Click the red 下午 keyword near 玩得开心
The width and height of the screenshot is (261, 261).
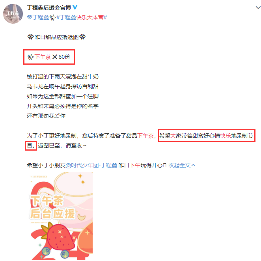pyautogui.click(x=135, y=165)
